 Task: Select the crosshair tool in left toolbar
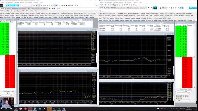(45, 6)
